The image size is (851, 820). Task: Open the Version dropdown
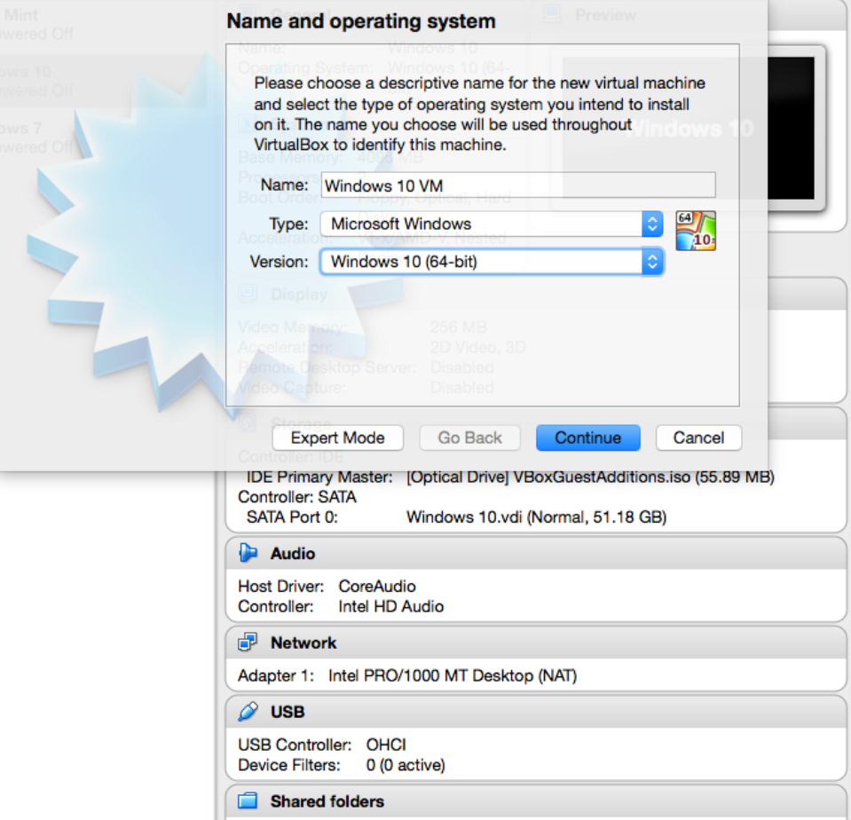click(651, 261)
